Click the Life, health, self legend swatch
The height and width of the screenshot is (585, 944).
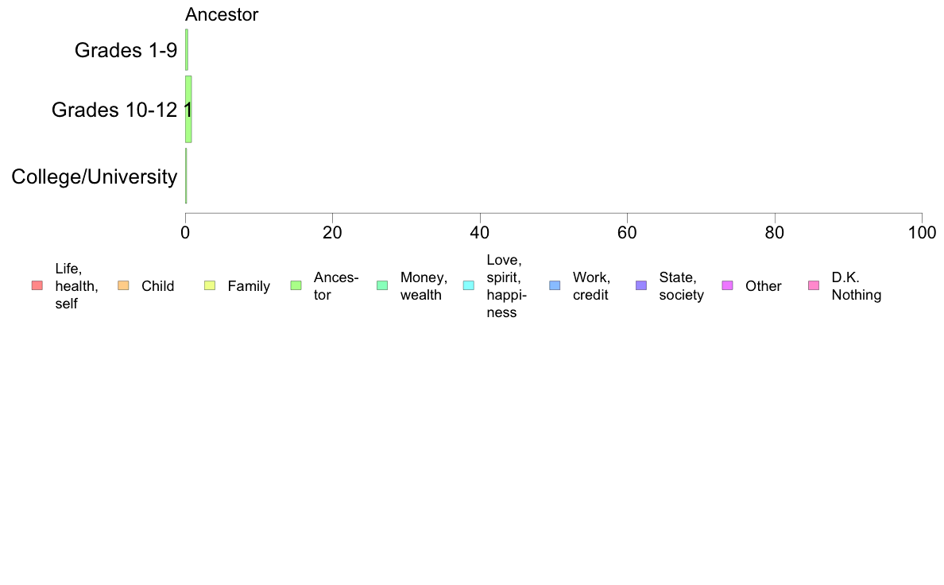click(37, 285)
